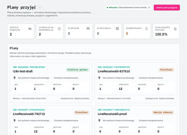
Task: Click the truck icon in W drodze card
Action: (x=88, y=28)
